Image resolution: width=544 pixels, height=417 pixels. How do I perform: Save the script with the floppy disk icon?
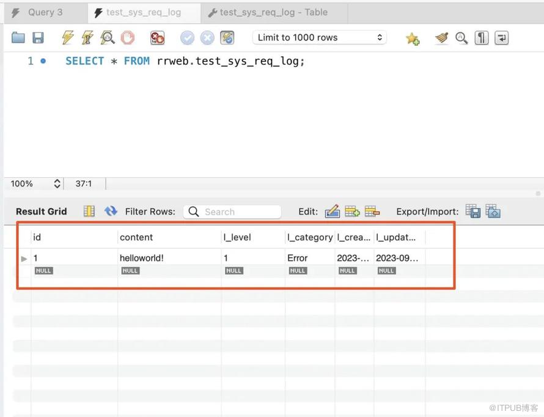pyautogui.click(x=38, y=38)
